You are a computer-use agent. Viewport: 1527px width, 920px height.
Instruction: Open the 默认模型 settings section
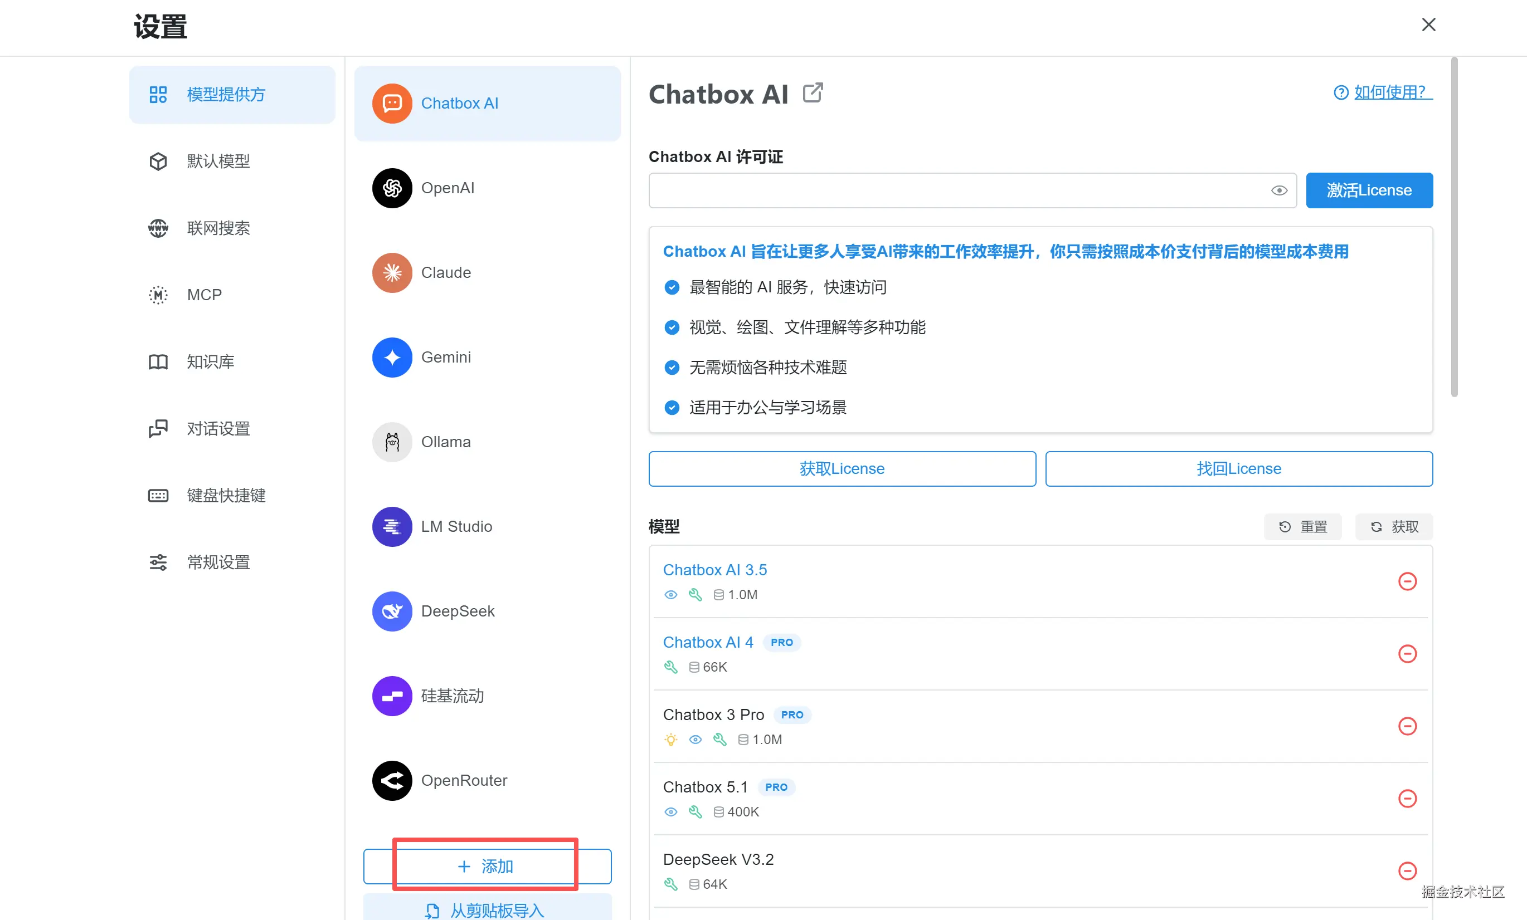pyautogui.click(x=232, y=162)
